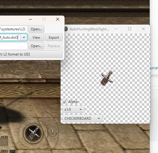Minimize the texture tool window

(30, 19)
